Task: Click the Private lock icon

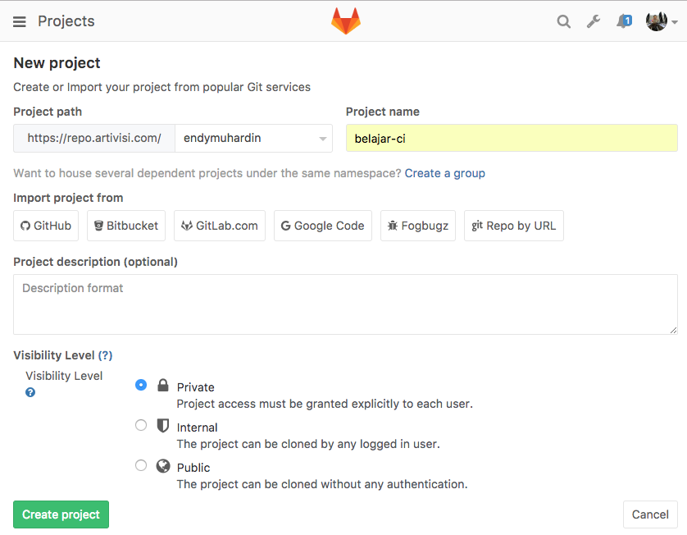Action: 163,385
